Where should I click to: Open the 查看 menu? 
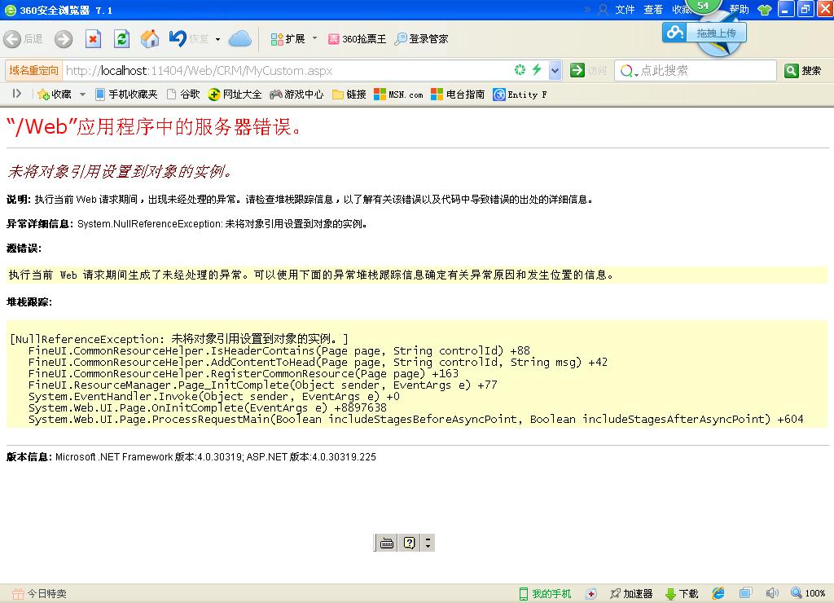[653, 10]
